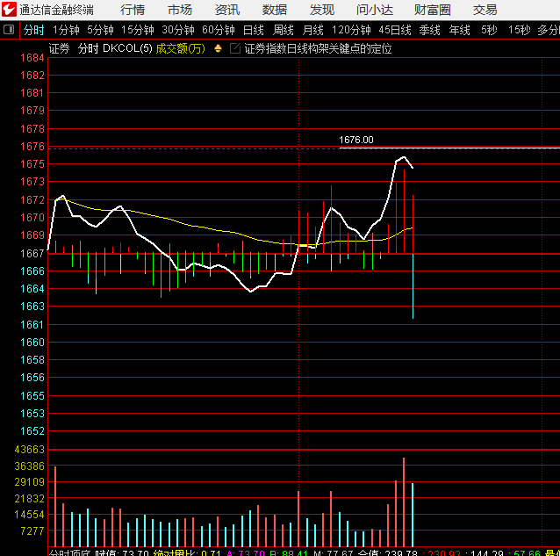This screenshot has width=560, height=556.
Task: Open the 行情 menu
Action: pos(133,10)
